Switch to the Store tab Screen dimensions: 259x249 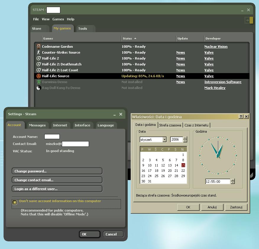click(x=40, y=29)
